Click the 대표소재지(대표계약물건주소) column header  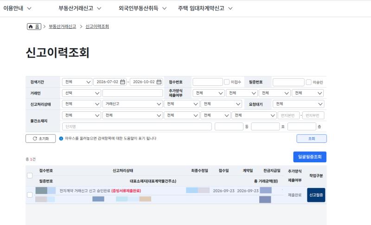(x=153, y=181)
